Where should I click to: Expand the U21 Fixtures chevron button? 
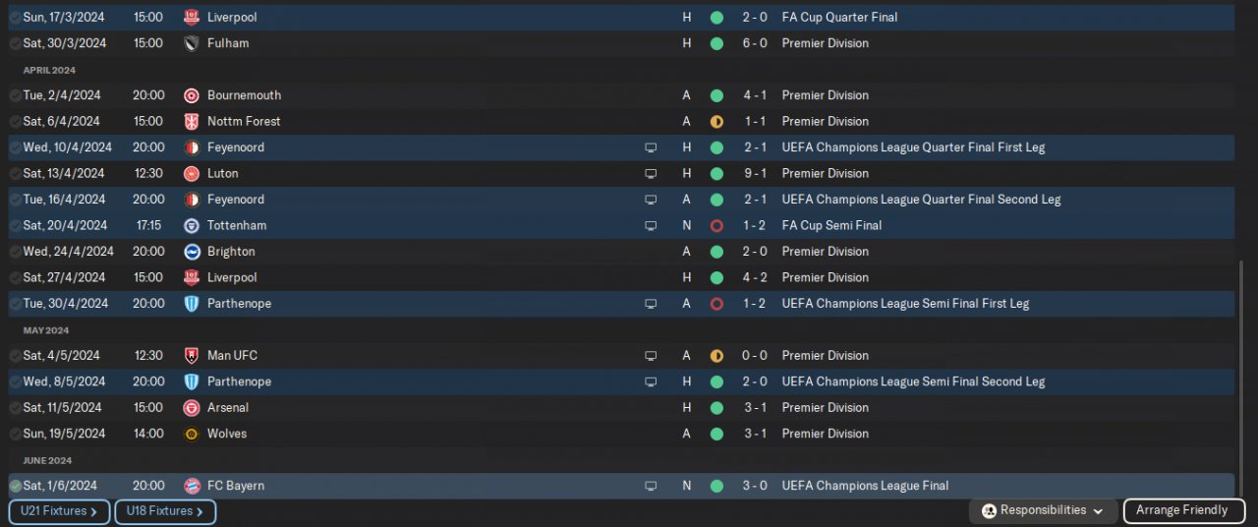[59, 511]
